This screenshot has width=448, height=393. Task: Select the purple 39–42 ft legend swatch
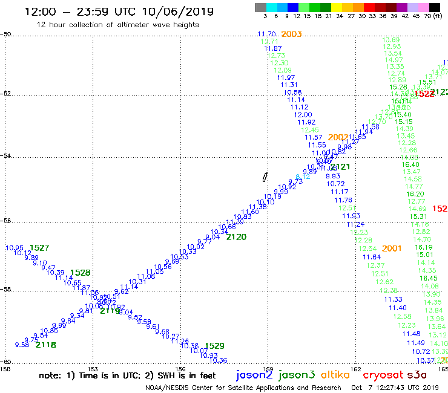coord(402,7)
